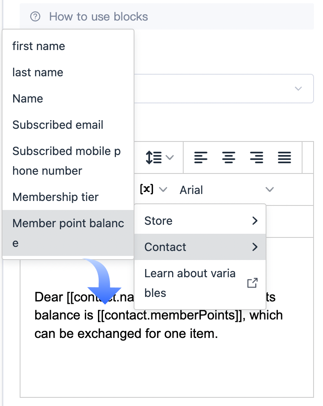Align text to the left

coord(201,157)
